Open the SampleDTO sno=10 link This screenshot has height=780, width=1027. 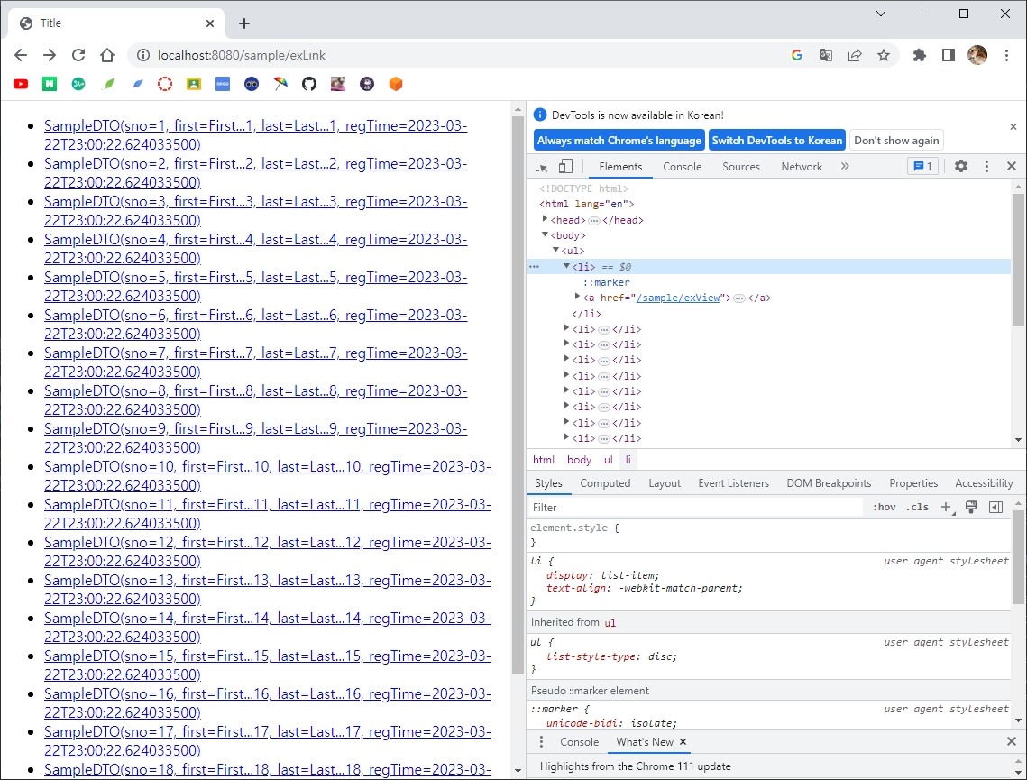(x=267, y=476)
